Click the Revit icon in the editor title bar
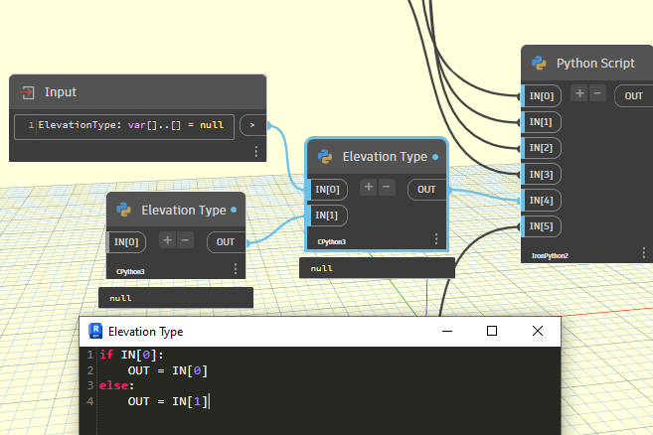The image size is (653, 435). point(95,331)
